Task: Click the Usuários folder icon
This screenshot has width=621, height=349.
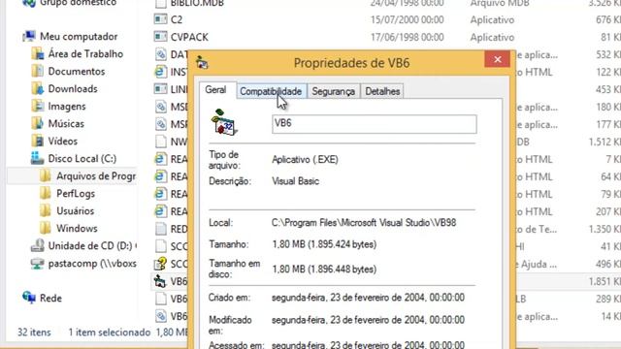Action: pos(46,211)
